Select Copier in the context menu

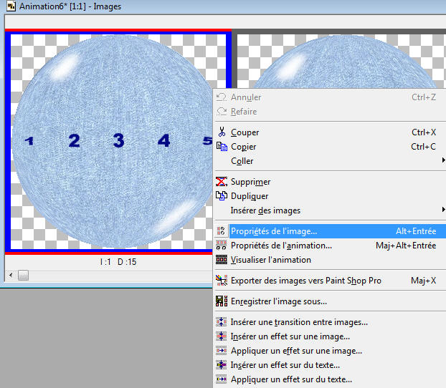[329, 147]
